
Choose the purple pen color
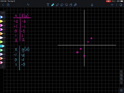pyautogui.click(x=3, y=29)
